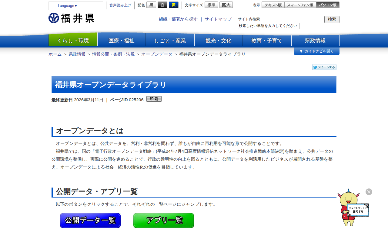
Task: Go to ホーム in breadcrumb
Action: (55, 54)
